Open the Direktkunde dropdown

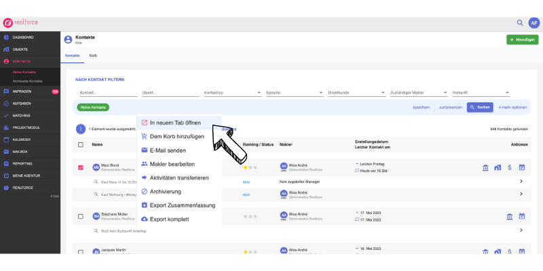(x=357, y=93)
